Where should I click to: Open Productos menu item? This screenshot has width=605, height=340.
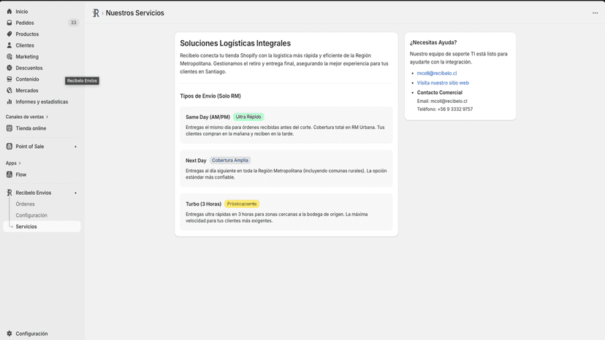point(27,34)
